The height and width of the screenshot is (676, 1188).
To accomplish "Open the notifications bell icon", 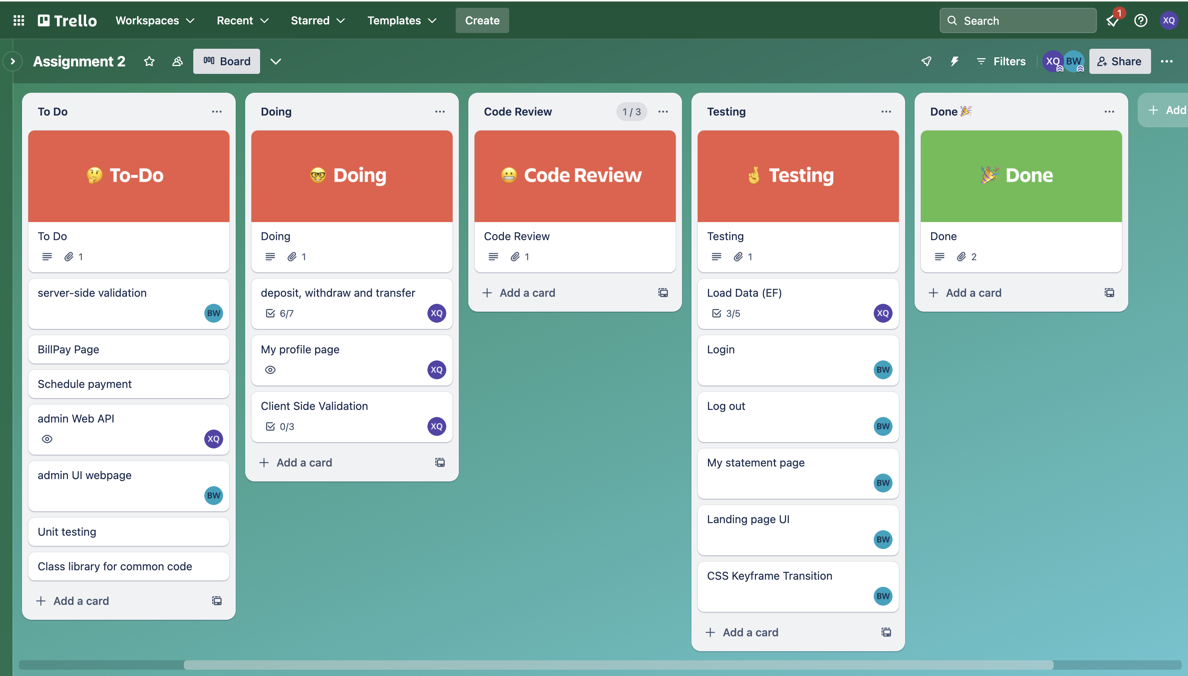I will point(1112,21).
